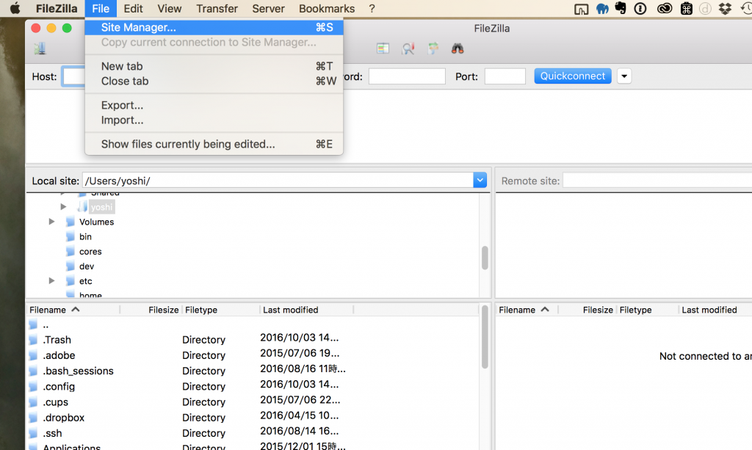This screenshot has width=752, height=450.
Task: Click the dev folder icon
Action: pyautogui.click(x=70, y=266)
